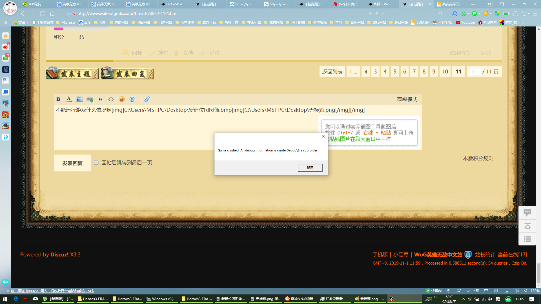This screenshot has height=304, width=541.
Task: Expand the 收藏 bookmarks dropdown arrow
Action: [28, 23]
